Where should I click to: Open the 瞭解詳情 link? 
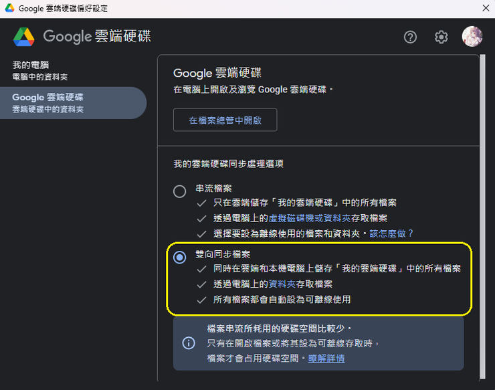pyautogui.click(x=326, y=359)
